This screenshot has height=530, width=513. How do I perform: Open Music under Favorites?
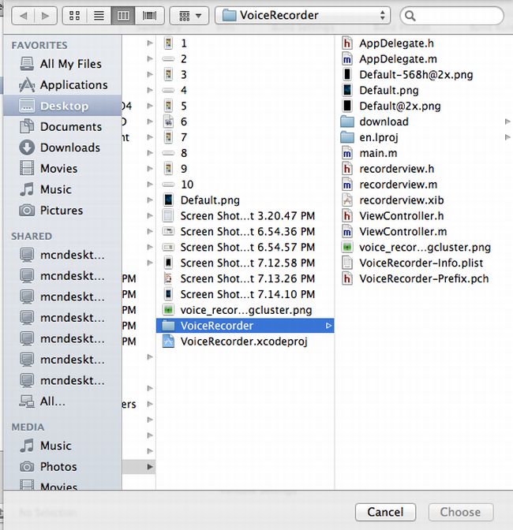62,189
